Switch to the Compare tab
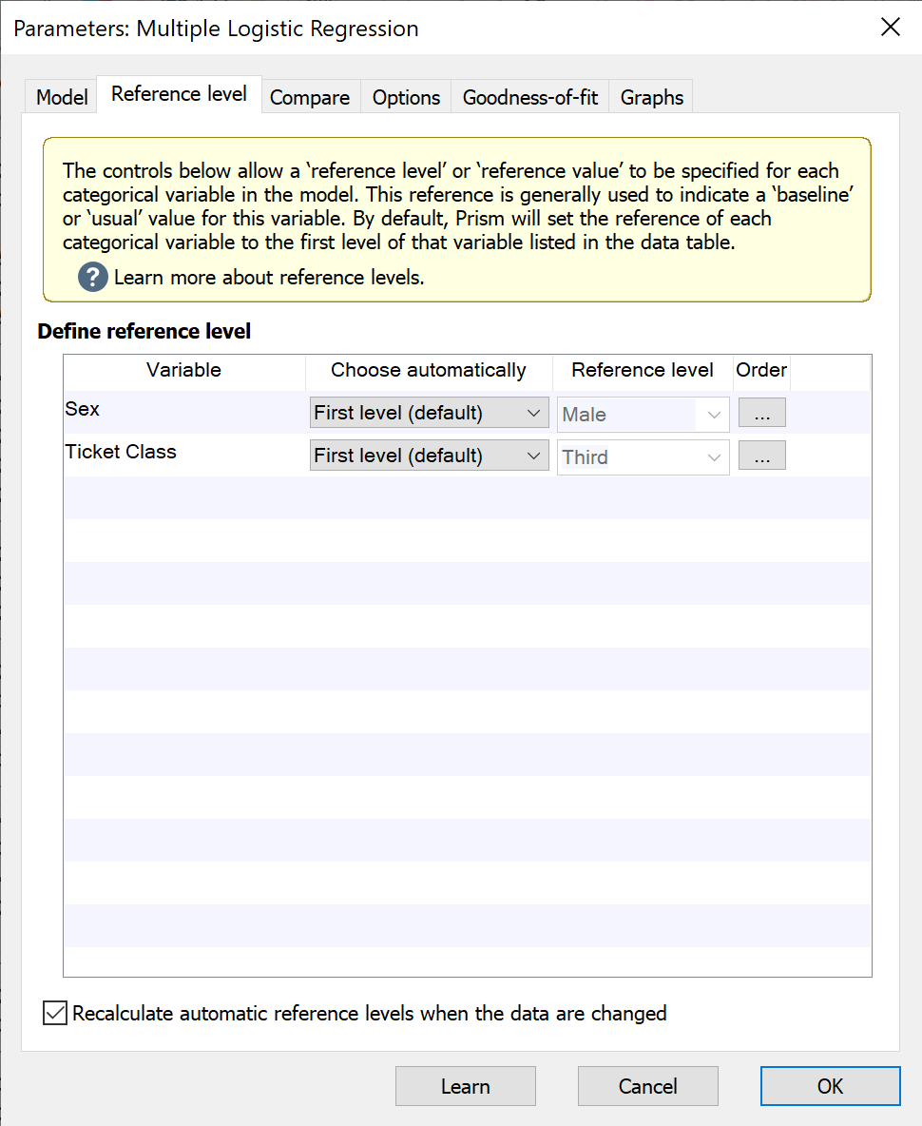 [x=310, y=97]
